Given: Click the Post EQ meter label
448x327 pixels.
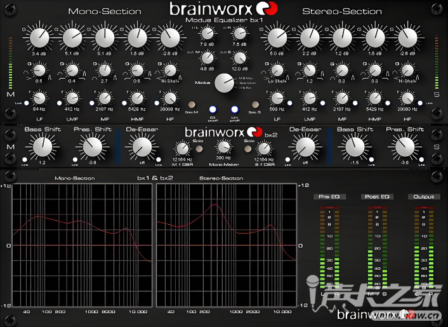Looking at the screenshot, I should point(377,197).
